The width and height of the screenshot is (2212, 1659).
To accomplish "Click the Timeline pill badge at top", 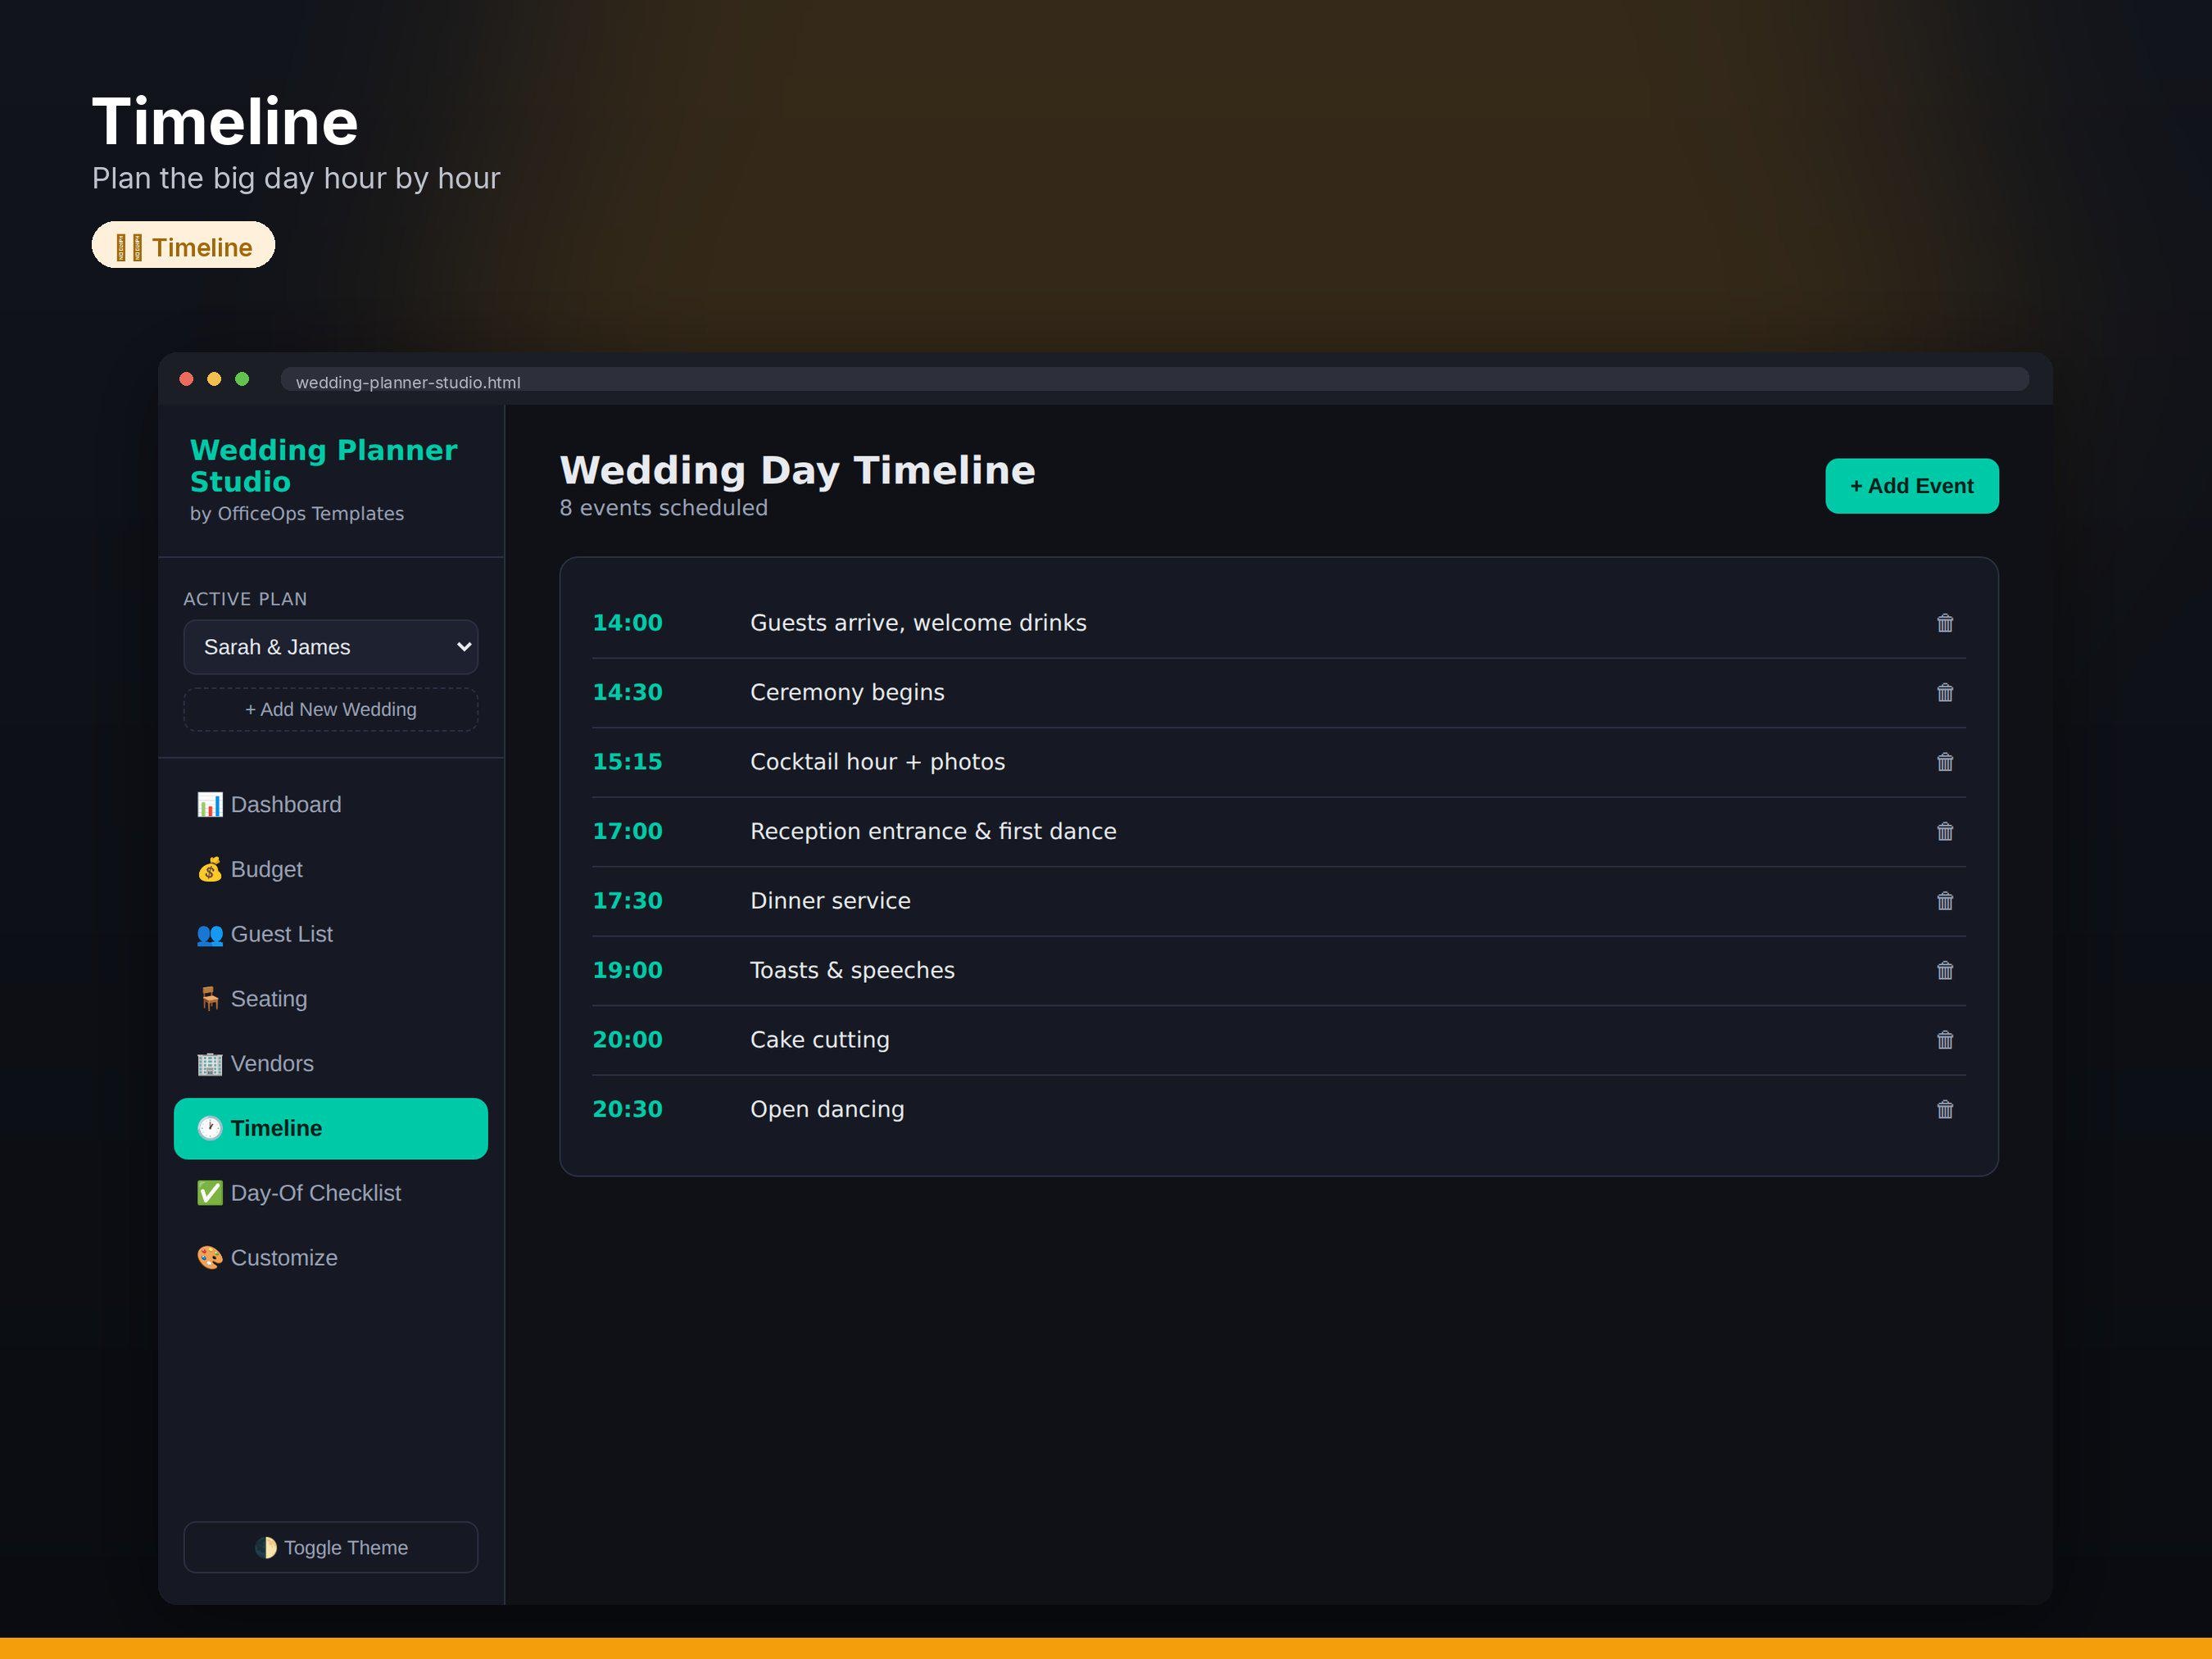I will coord(183,246).
